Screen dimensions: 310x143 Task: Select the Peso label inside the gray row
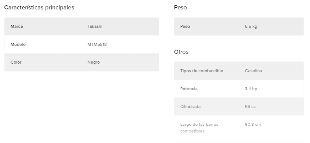pyautogui.click(x=185, y=26)
